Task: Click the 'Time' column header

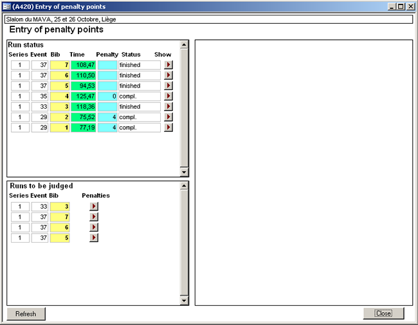Action: 77,55
